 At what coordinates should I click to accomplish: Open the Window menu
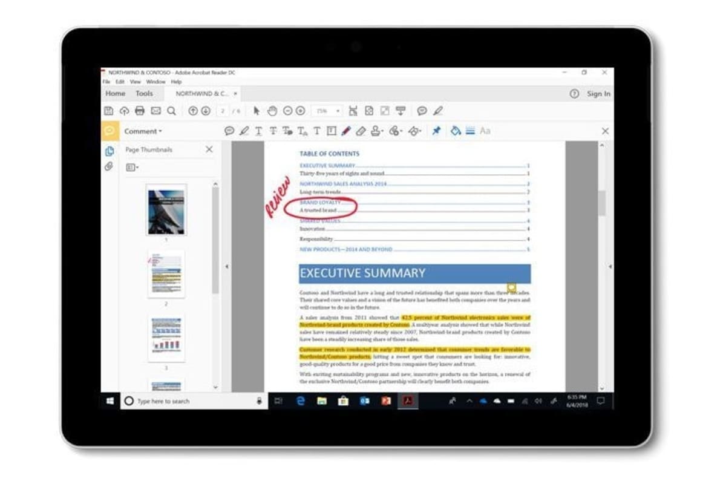(x=155, y=82)
